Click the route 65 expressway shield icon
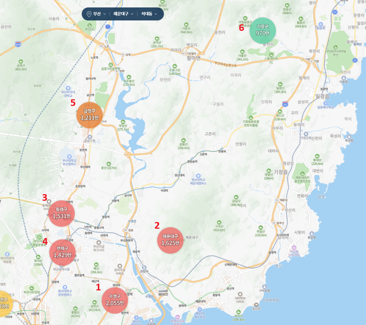The width and height of the screenshot is (366, 325). [x=285, y=104]
